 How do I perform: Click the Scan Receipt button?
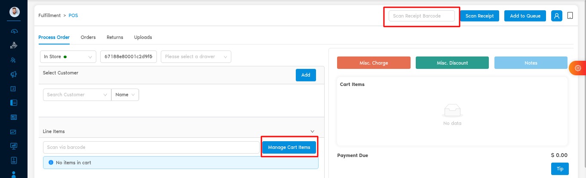(480, 16)
